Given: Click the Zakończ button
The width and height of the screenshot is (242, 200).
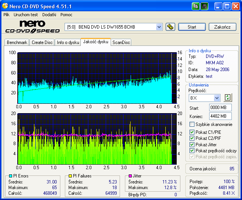Looking at the screenshot, I should tap(222, 27).
